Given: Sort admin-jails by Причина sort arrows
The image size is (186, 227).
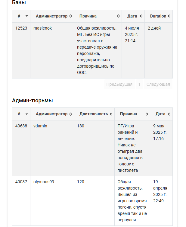Looking at the screenshot, I should point(147,114).
